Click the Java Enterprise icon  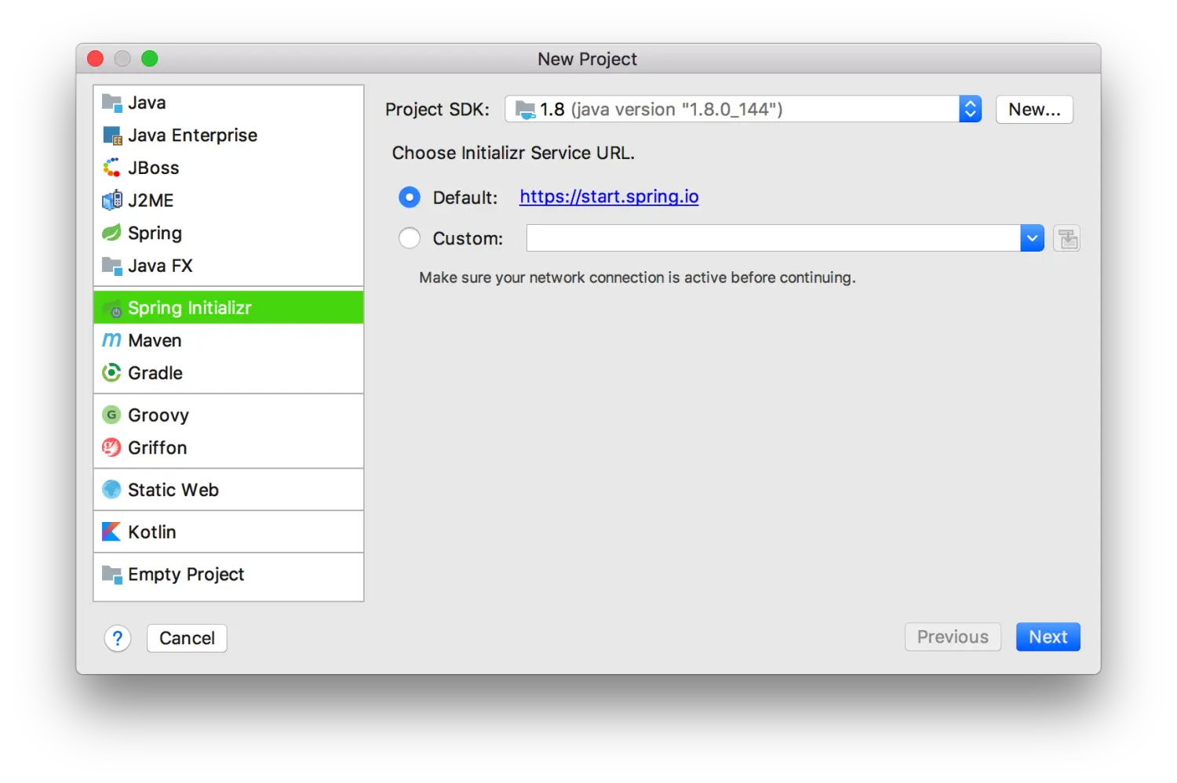pos(112,136)
